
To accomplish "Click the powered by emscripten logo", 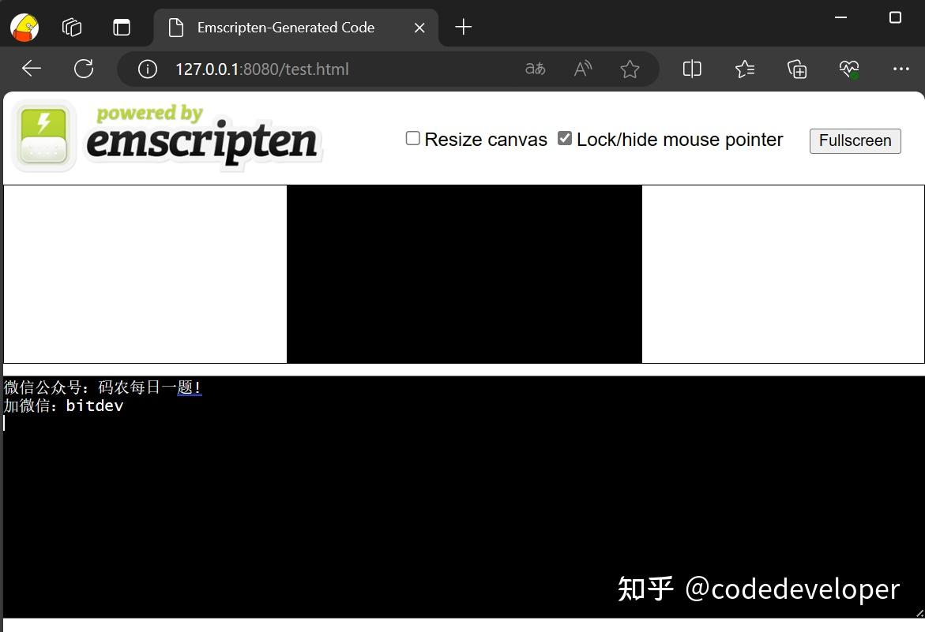I will 167,137.
